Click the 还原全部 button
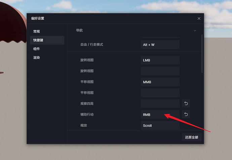 (191, 137)
